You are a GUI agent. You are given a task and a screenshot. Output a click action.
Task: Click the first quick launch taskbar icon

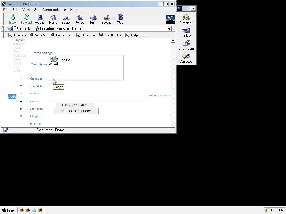coord(22,210)
